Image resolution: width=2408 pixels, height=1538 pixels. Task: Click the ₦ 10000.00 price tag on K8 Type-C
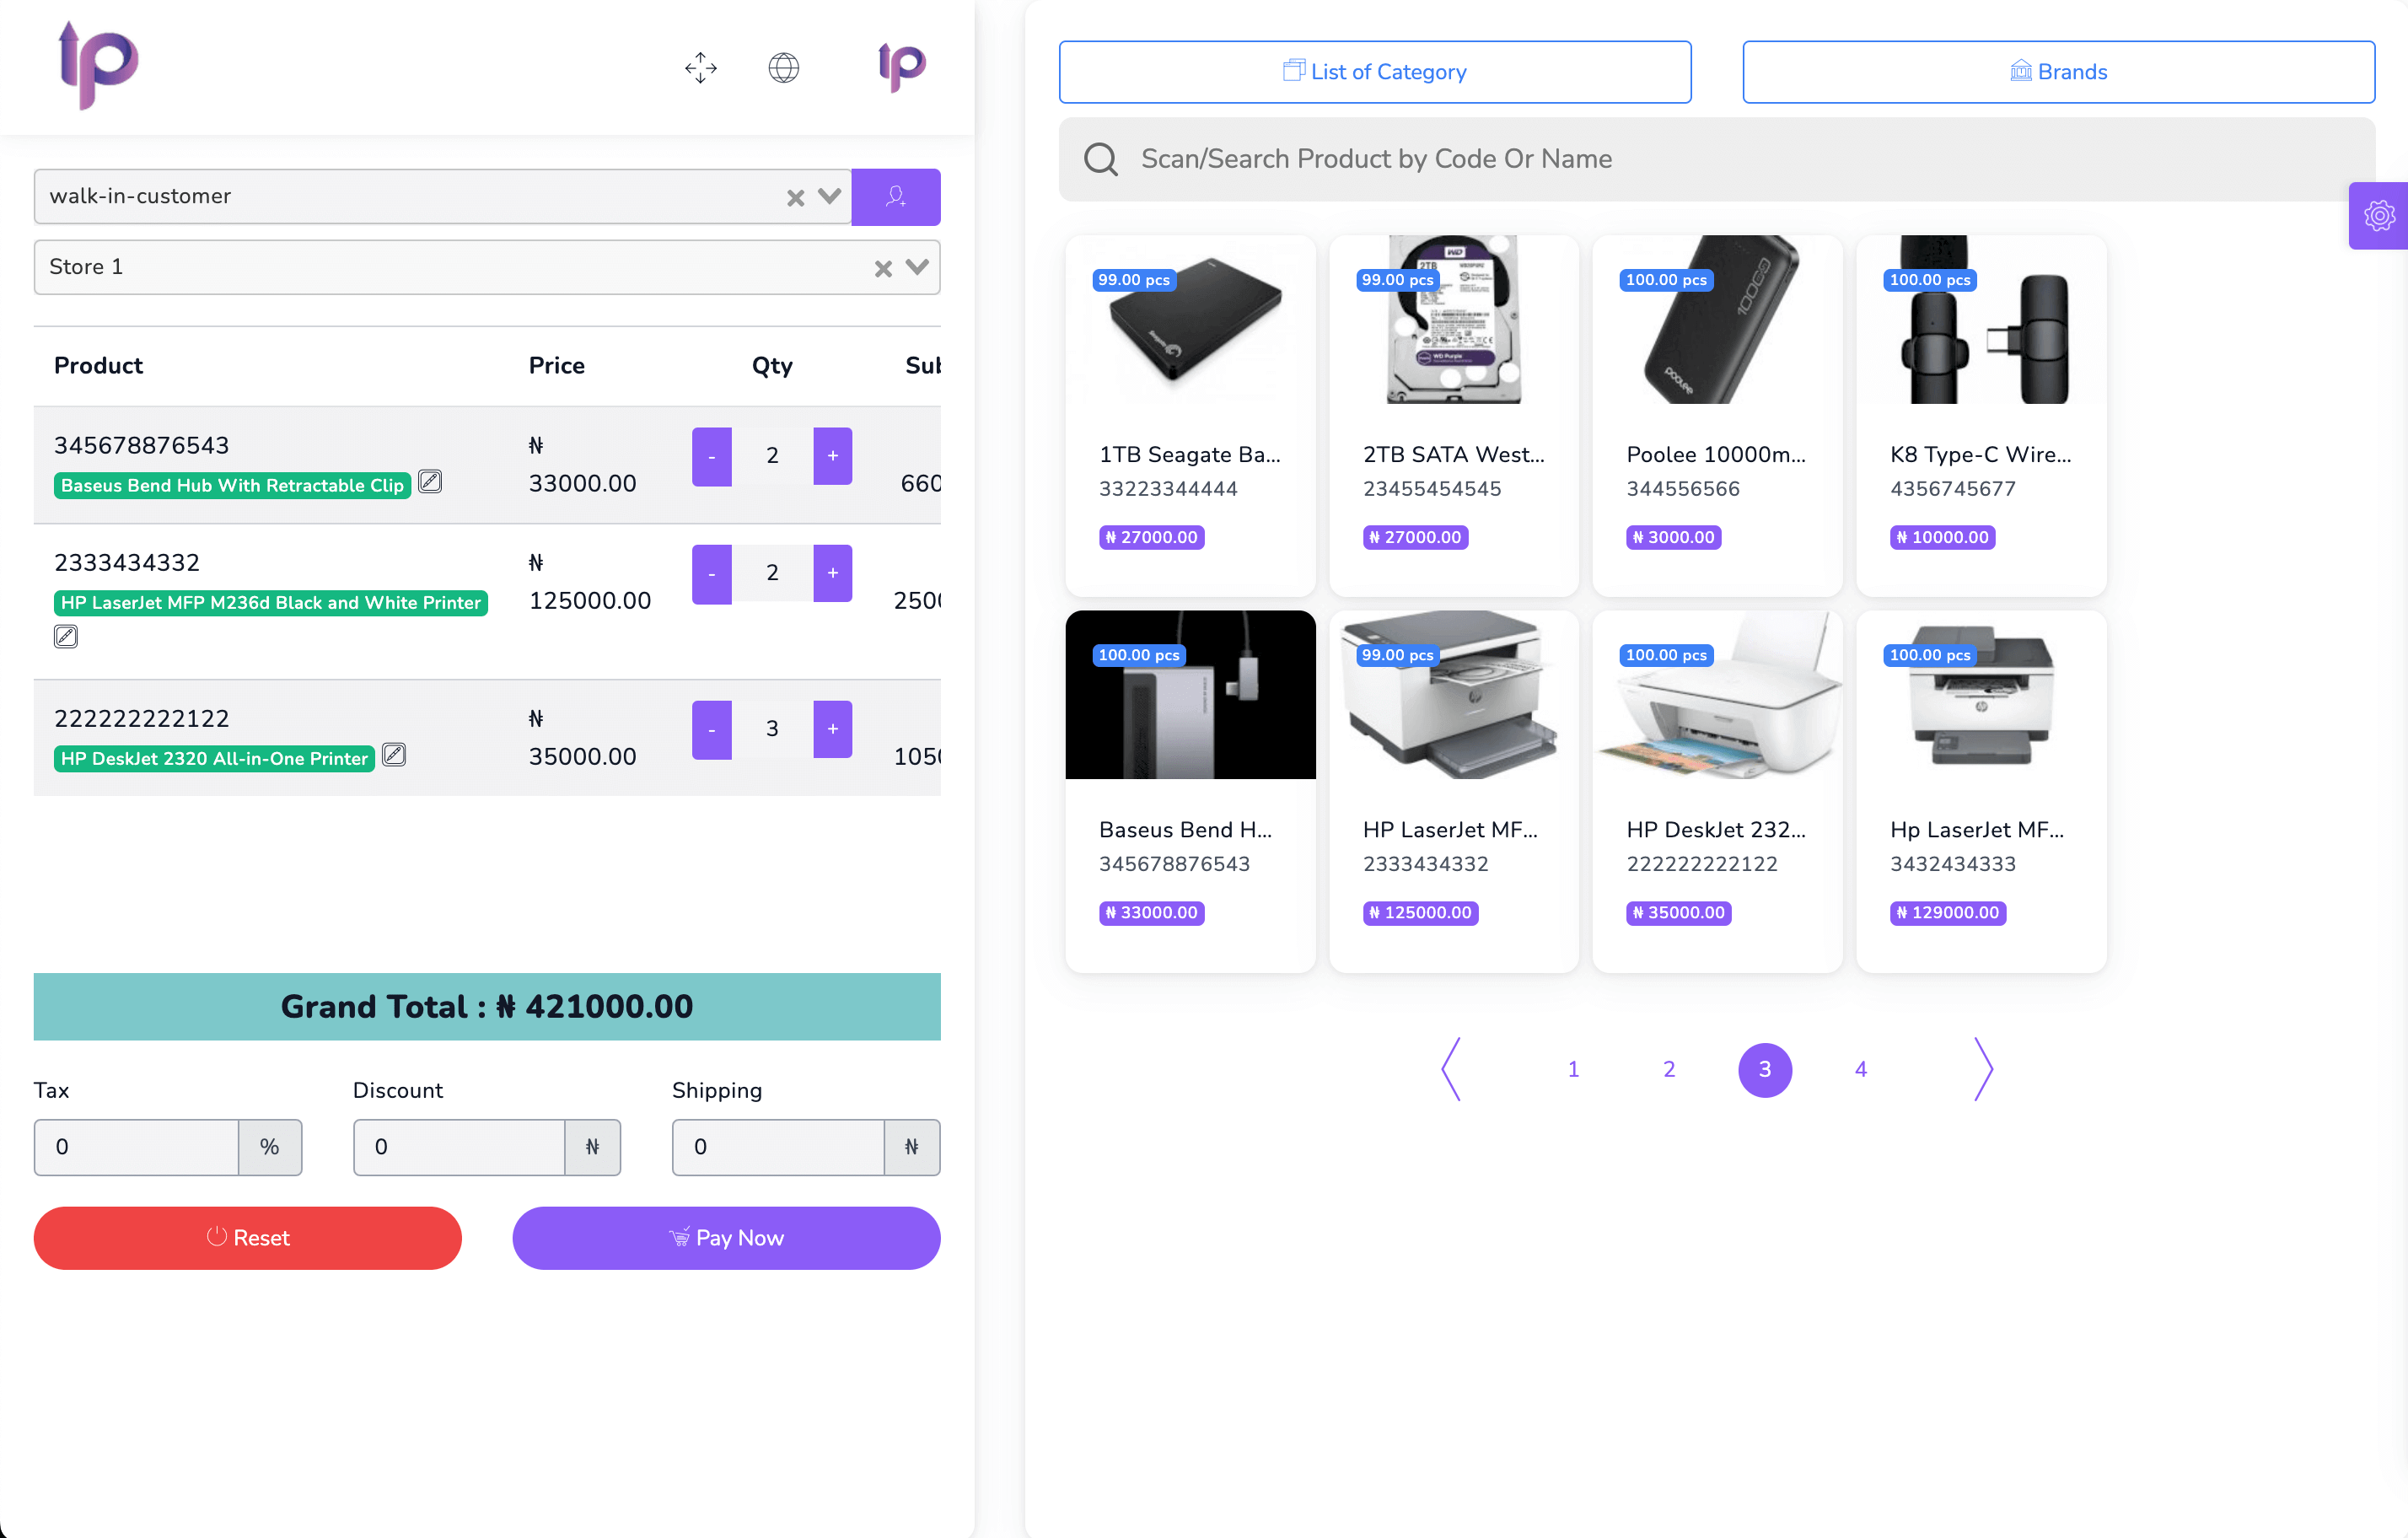click(1942, 537)
